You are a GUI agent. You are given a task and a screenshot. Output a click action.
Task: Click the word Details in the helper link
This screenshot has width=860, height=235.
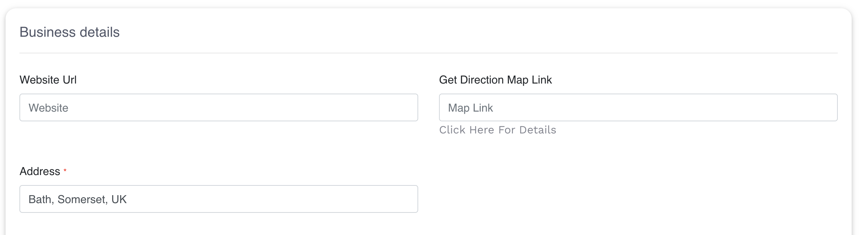click(538, 130)
